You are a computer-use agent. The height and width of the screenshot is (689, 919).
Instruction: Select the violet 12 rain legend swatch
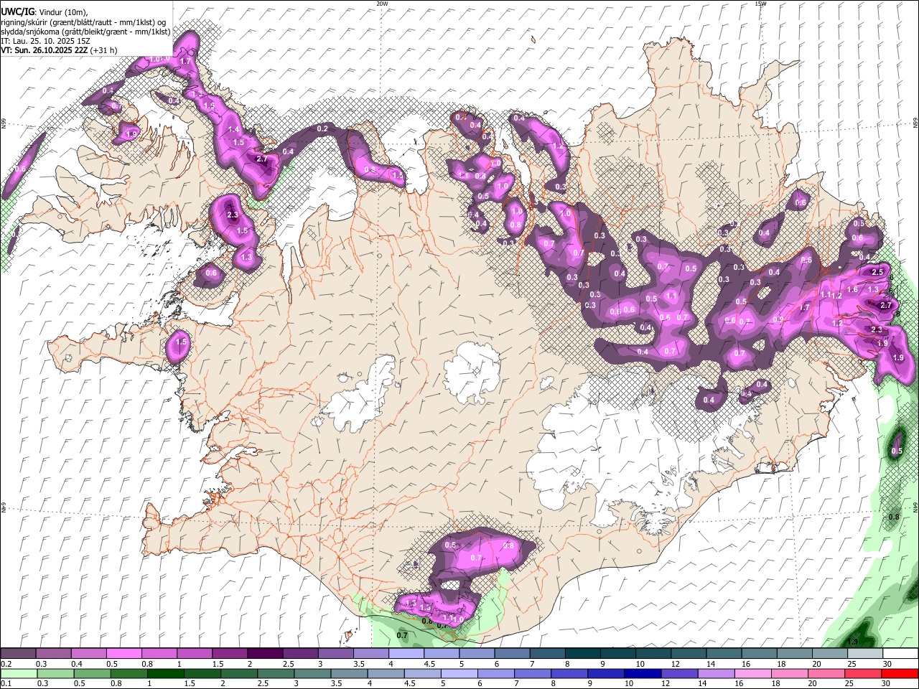[x=678, y=674]
